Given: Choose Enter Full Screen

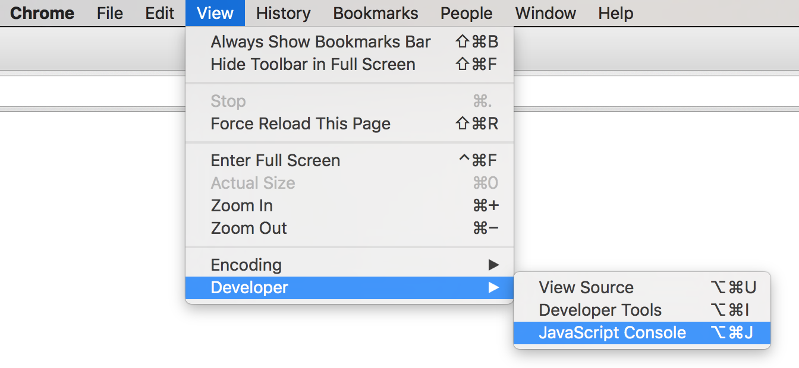Looking at the screenshot, I should click(x=350, y=161).
